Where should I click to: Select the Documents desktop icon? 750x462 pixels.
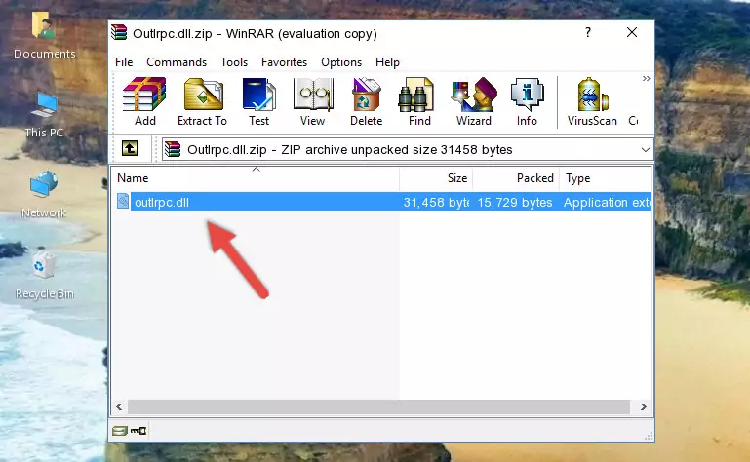pyautogui.click(x=44, y=35)
